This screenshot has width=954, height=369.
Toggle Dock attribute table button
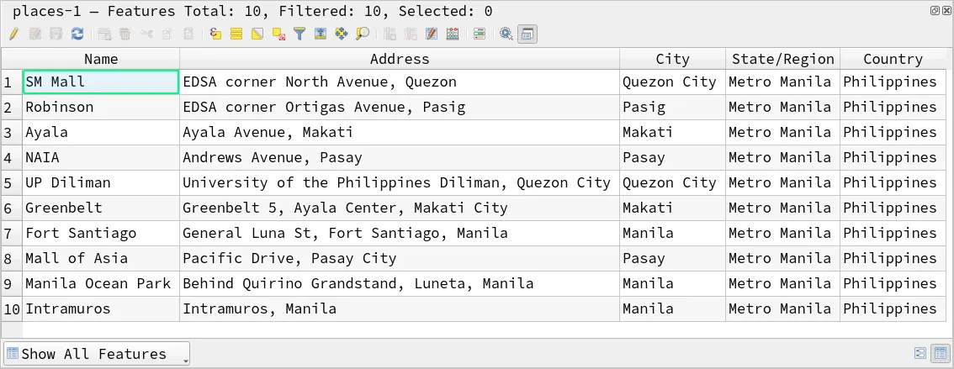point(527,34)
